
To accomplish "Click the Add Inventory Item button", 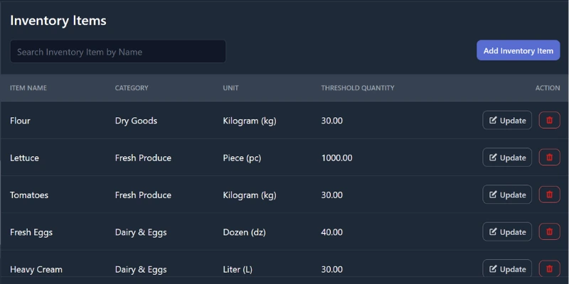I will click(518, 51).
